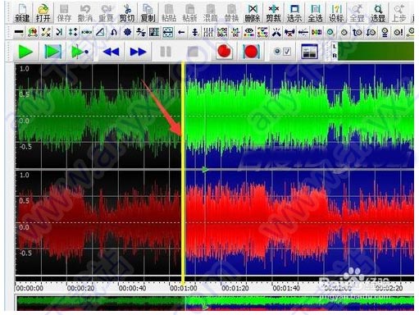Click the rewind double-arrow button

click(x=111, y=52)
